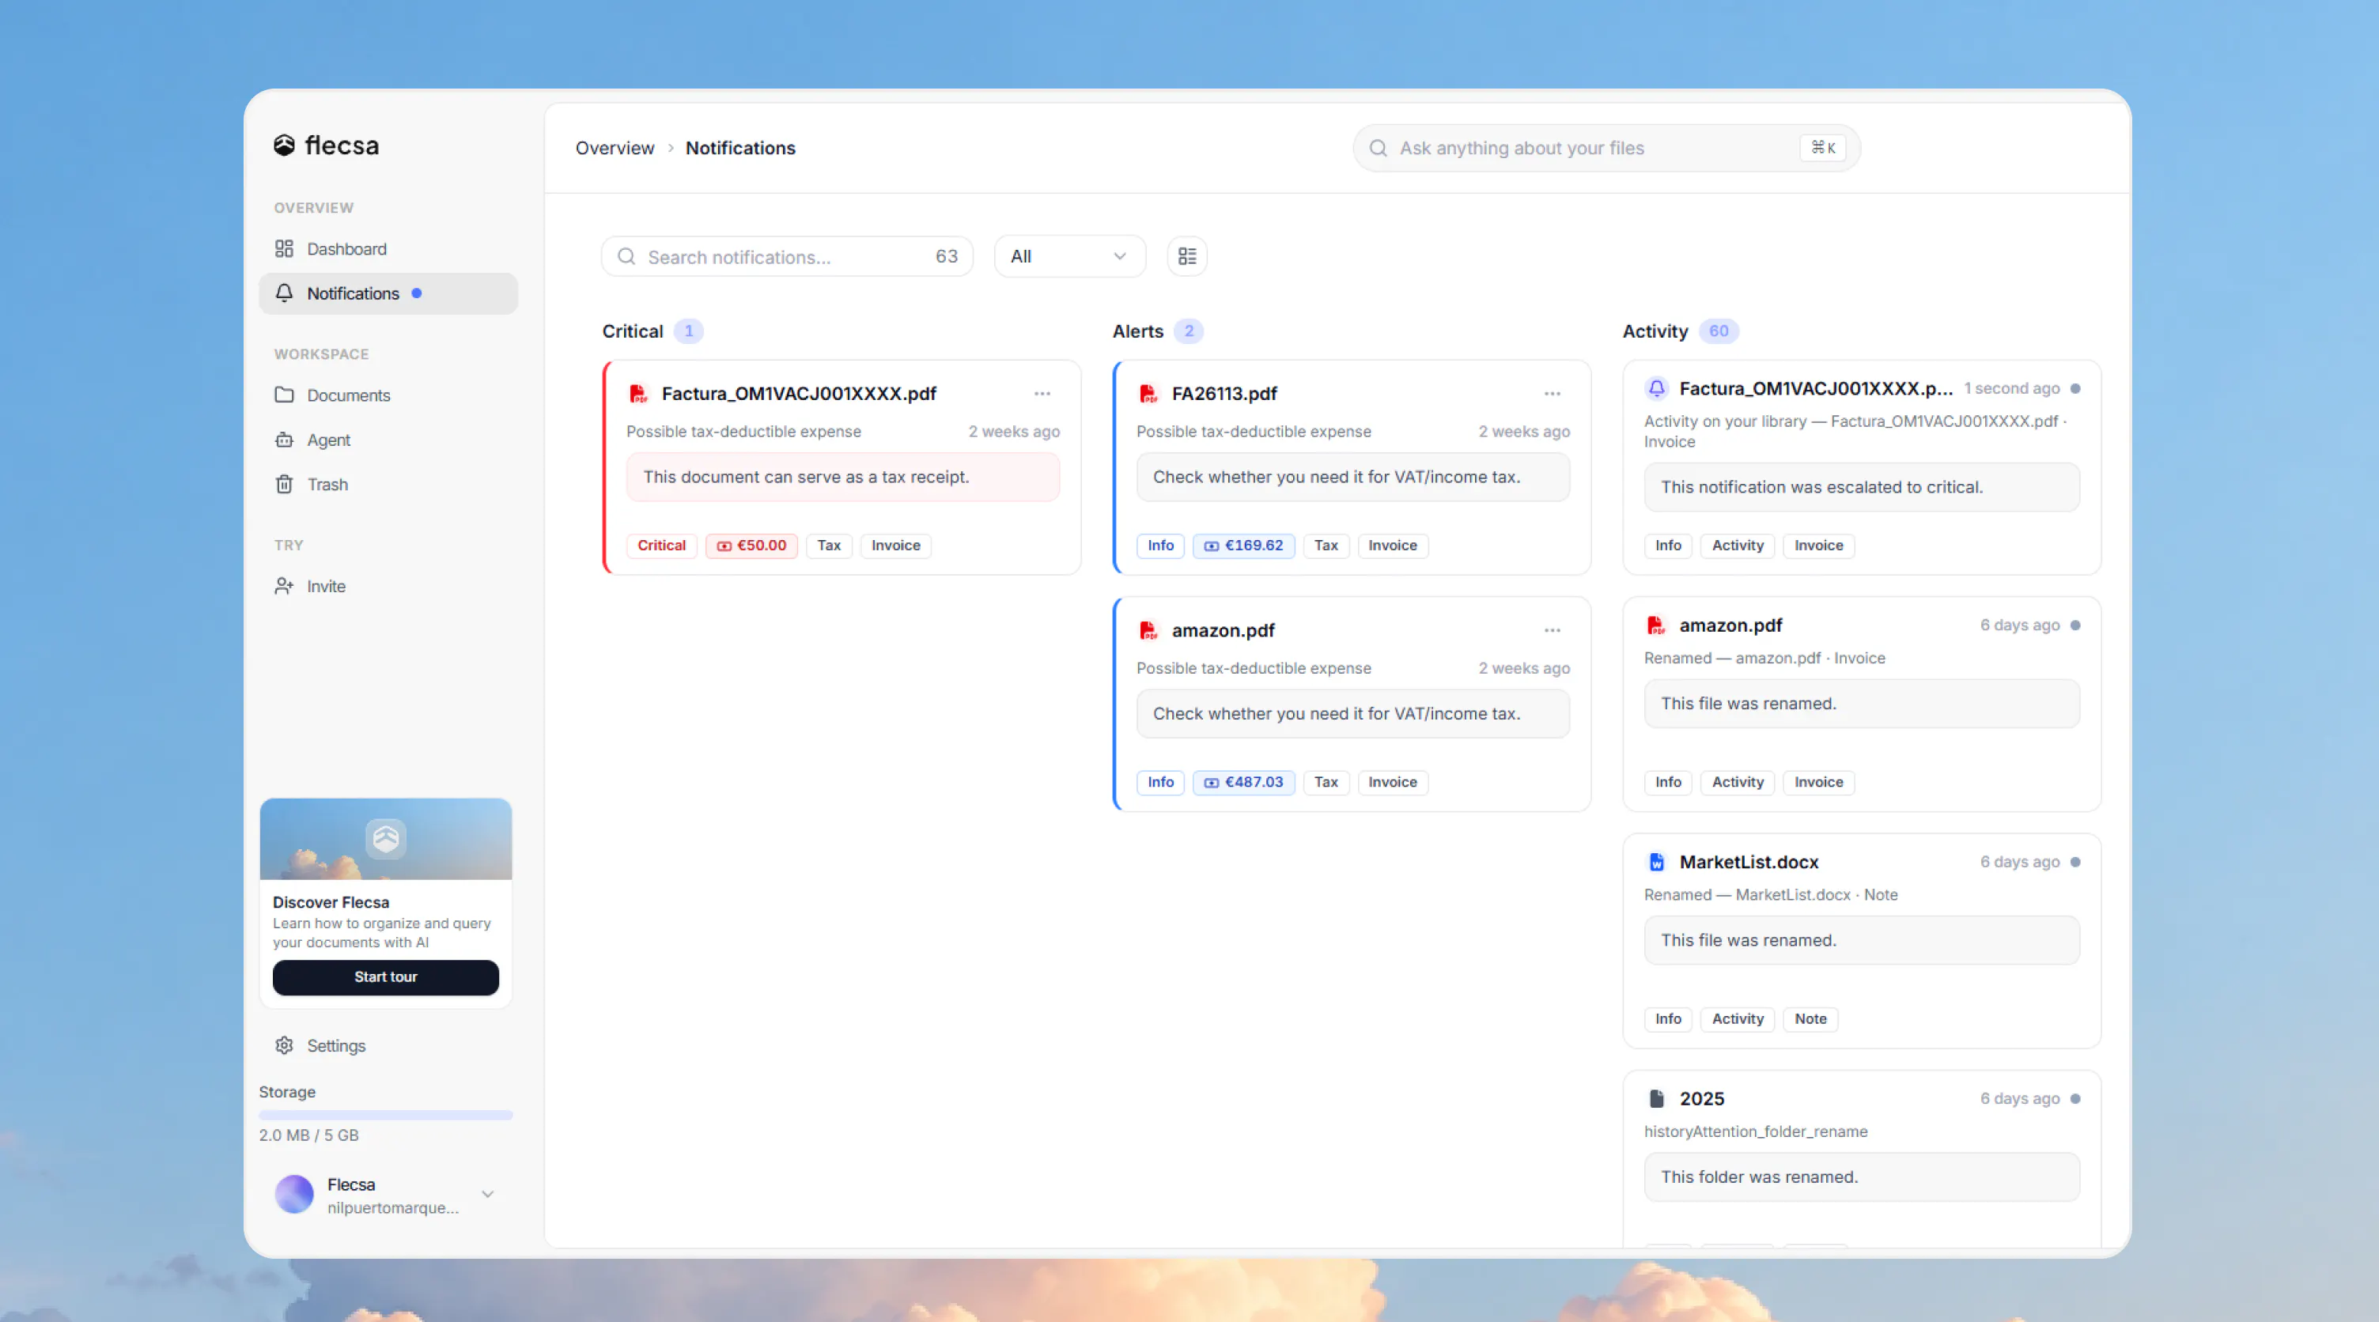Click the Notifications bell icon in sidebar
Viewport: 2379px width, 1322px height.
285,293
